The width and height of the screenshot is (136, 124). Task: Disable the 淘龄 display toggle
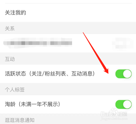pos(123,104)
